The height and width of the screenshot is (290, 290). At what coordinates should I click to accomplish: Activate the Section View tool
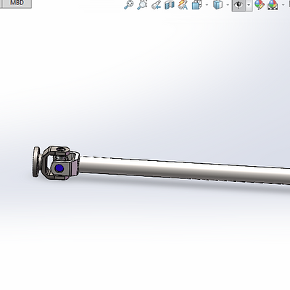coord(170,5)
